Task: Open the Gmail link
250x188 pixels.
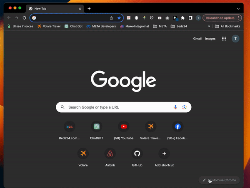Action: 197,39
